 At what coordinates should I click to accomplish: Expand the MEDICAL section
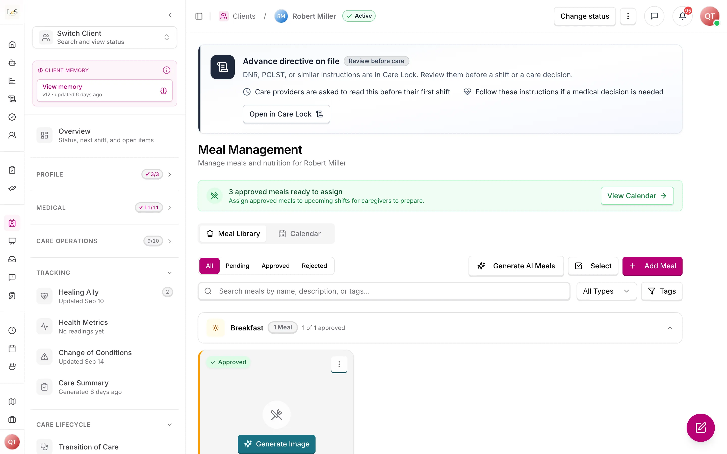(105, 208)
